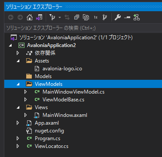Expand the 依存関係 node

pos(18,53)
